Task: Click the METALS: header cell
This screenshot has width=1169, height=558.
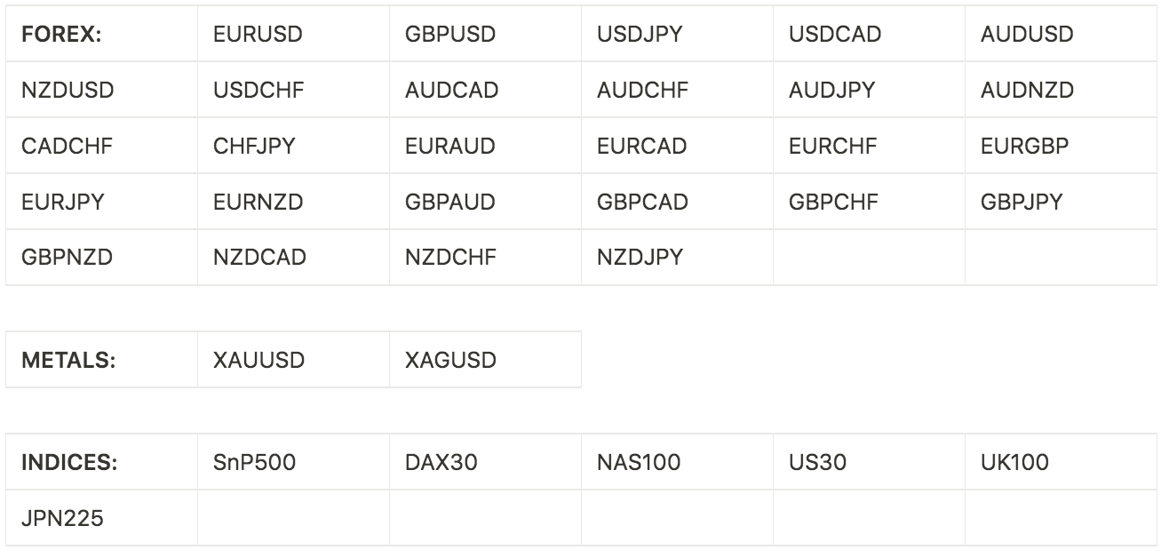Action: 101,360
